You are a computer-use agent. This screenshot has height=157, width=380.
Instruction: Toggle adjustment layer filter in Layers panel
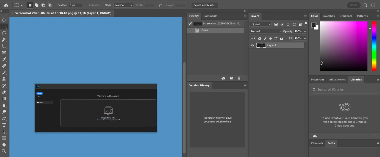click(282, 24)
